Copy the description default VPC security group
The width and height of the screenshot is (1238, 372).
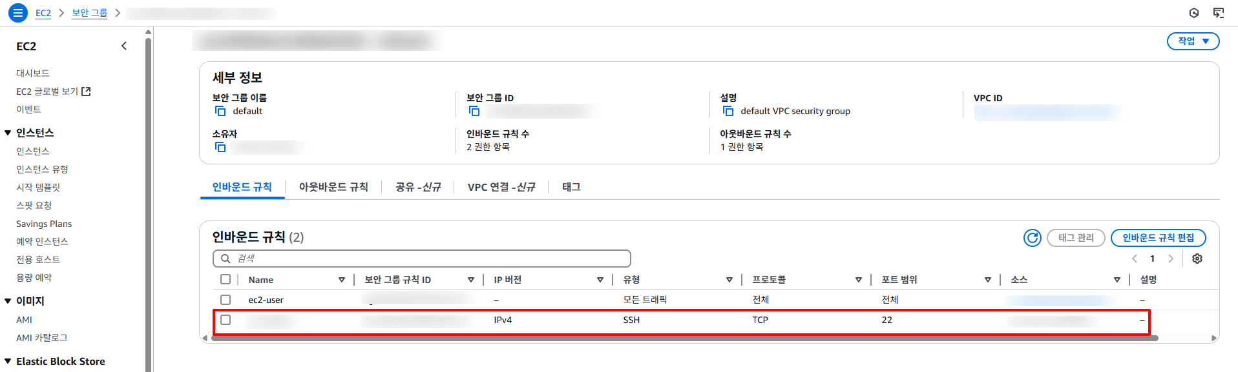(x=728, y=111)
